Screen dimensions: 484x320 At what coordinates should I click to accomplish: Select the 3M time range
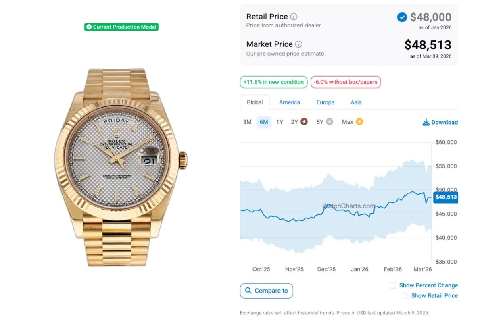(x=247, y=122)
